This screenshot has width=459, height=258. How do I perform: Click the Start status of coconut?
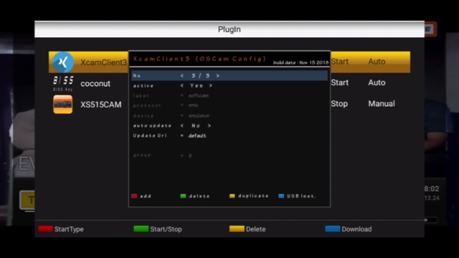coord(340,83)
